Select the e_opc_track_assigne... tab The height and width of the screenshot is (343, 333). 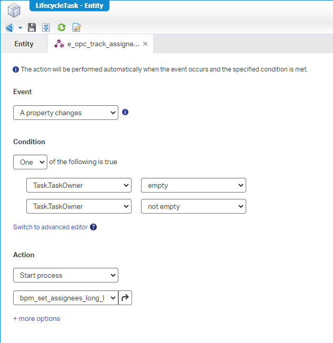click(x=97, y=44)
